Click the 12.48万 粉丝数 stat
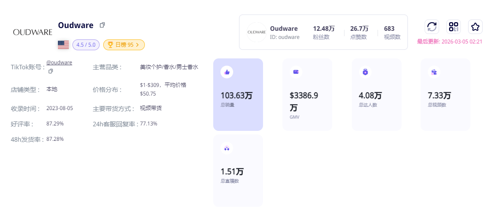 click(x=324, y=33)
